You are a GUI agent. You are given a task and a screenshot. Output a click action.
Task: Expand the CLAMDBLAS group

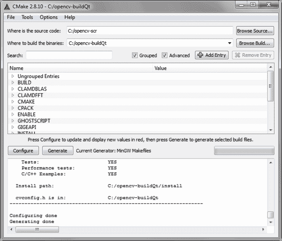(13, 89)
